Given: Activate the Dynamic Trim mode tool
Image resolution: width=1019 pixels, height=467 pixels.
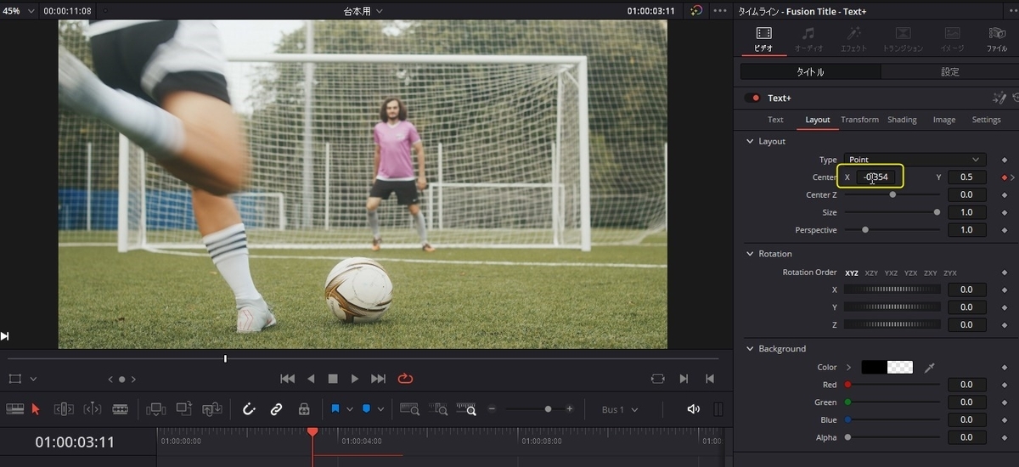Looking at the screenshot, I should click(93, 409).
